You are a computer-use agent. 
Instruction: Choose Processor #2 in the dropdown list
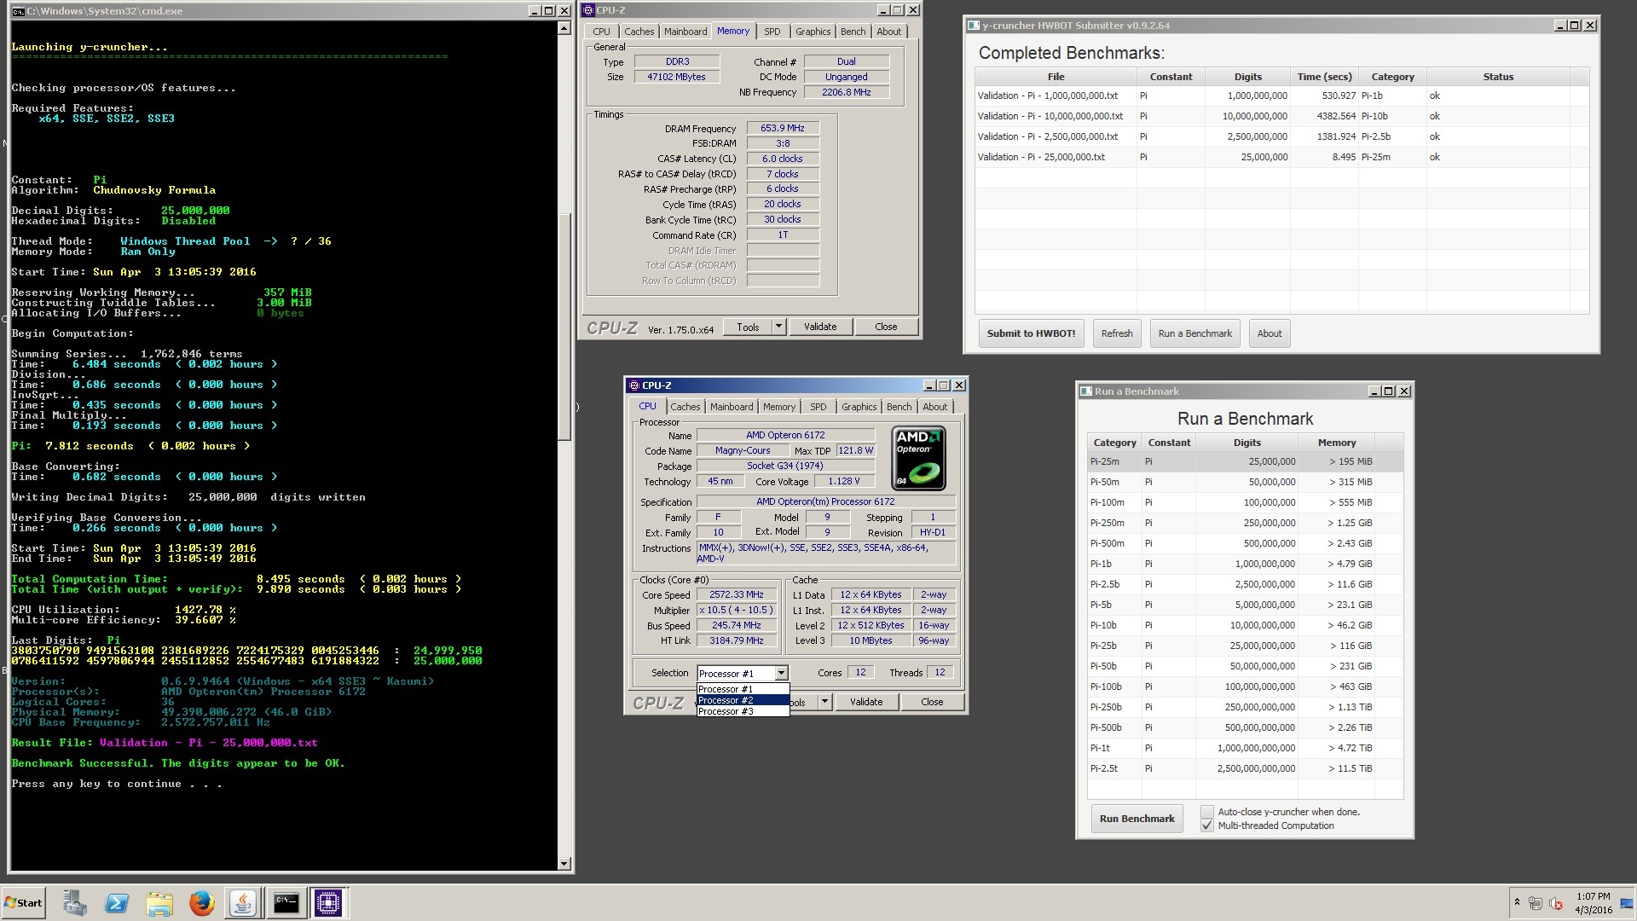tap(743, 700)
